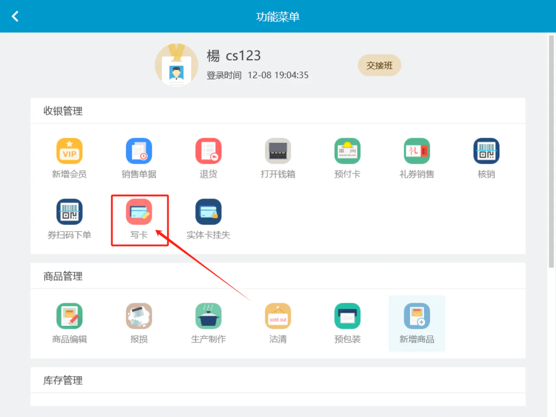This screenshot has height=417, width=556.
Task: Select 礼券销售 gift voucher icon
Action: (x=417, y=151)
